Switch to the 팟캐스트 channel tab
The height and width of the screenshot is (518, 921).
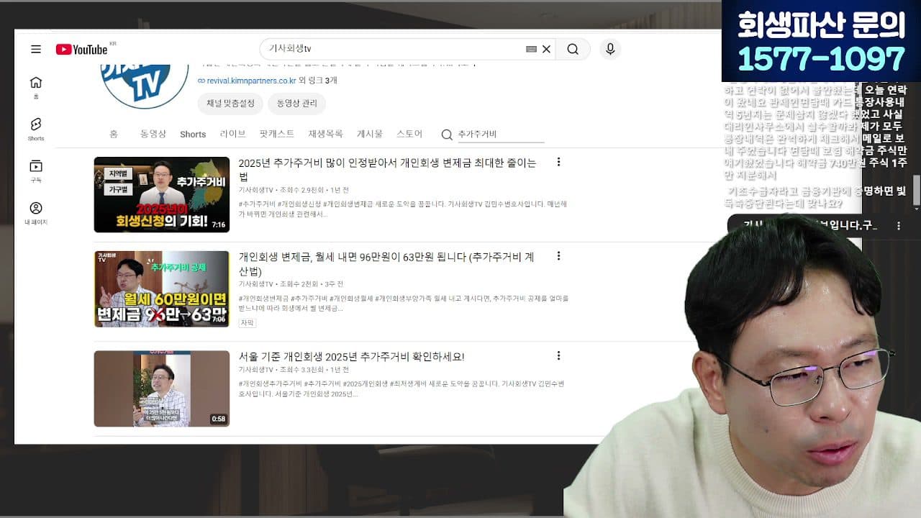pyautogui.click(x=277, y=134)
